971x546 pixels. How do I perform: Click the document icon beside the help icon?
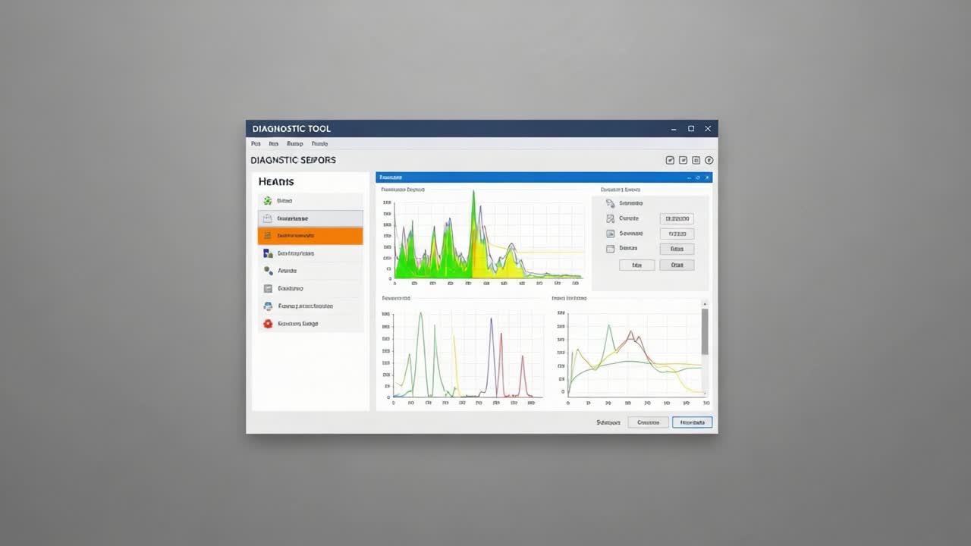696,160
